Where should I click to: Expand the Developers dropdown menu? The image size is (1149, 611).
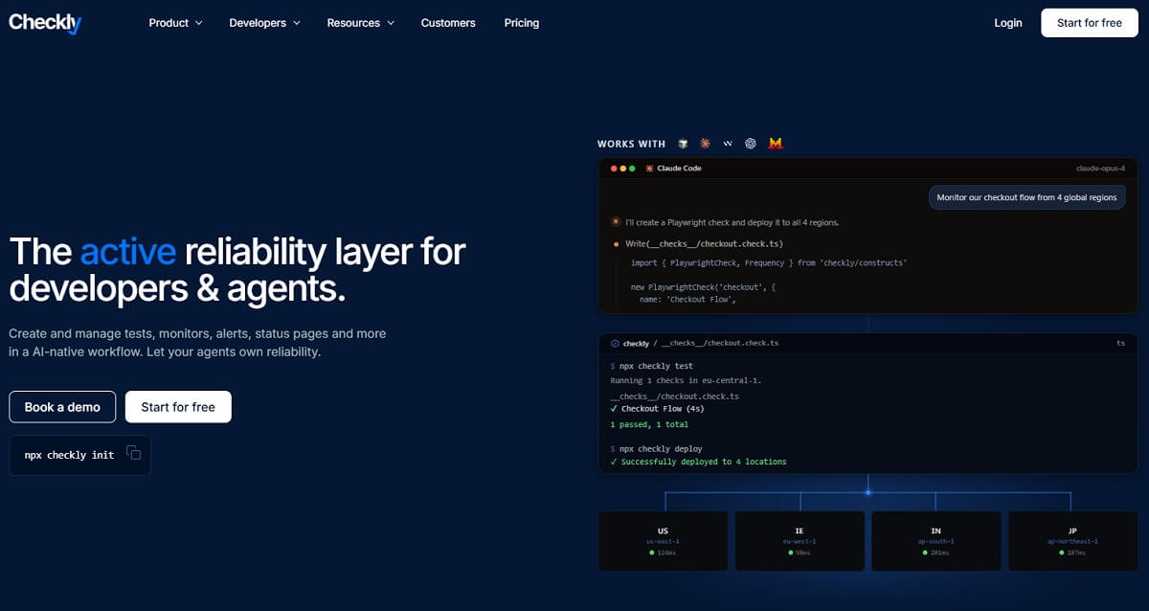pyautogui.click(x=264, y=23)
